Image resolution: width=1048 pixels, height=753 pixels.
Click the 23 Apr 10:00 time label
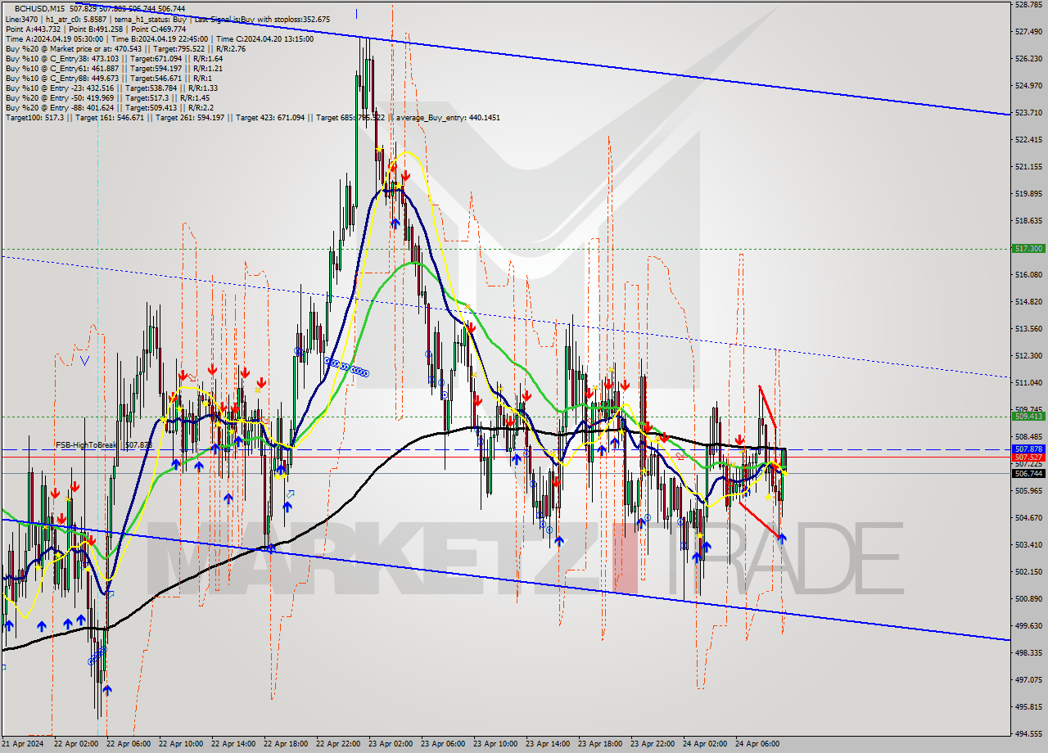pyautogui.click(x=495, y=744)
